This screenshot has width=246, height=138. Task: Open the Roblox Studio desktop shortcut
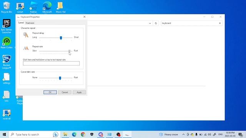tap(33, 8)
